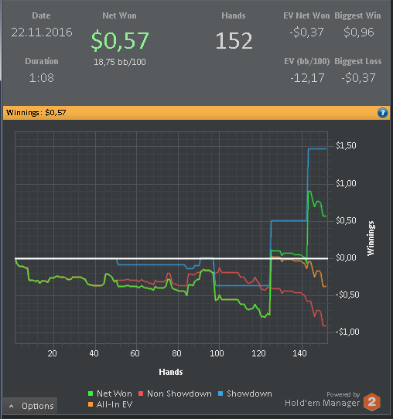Expand the Options panel arrow
The image size is (393, 419).
[12, 406]
